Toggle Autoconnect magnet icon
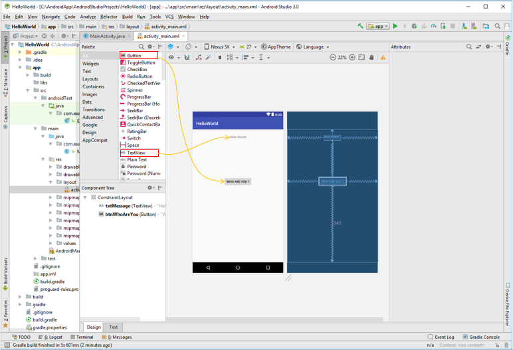513x350 pixels. [x=187, y=57]
